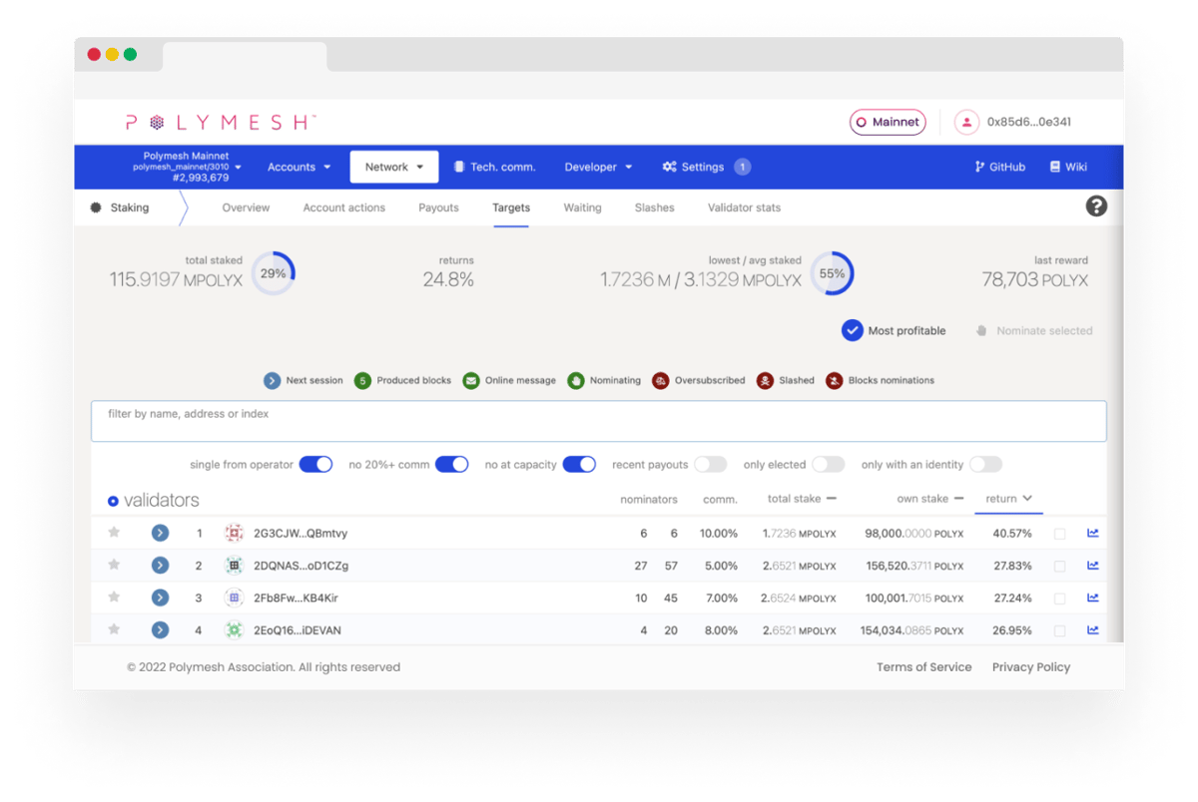
Task: Open the Developer dropdown menu
Action: (598, 167)
